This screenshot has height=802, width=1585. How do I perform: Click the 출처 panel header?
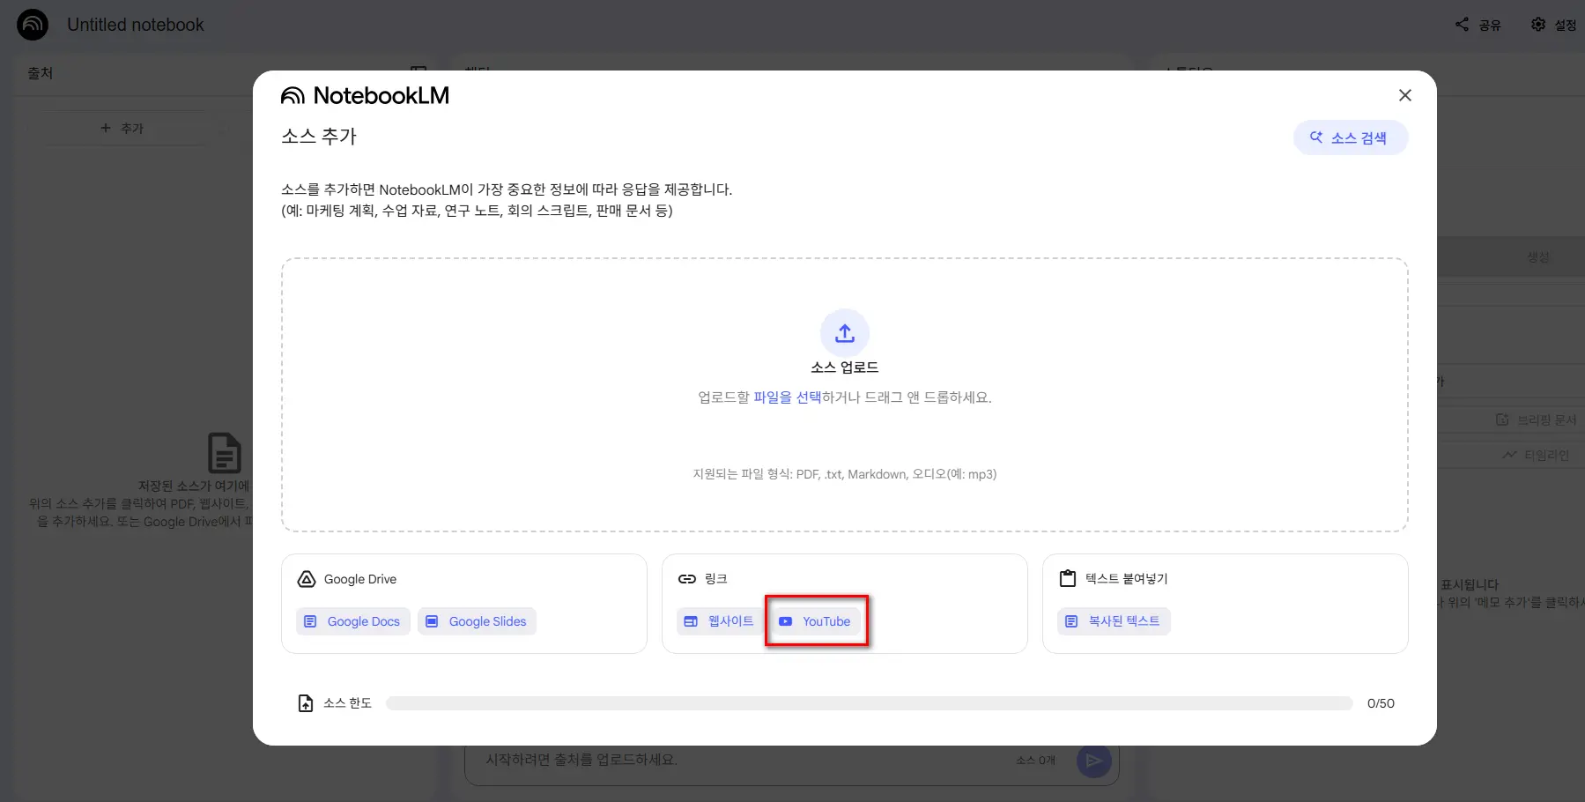(x=41, y=73)
